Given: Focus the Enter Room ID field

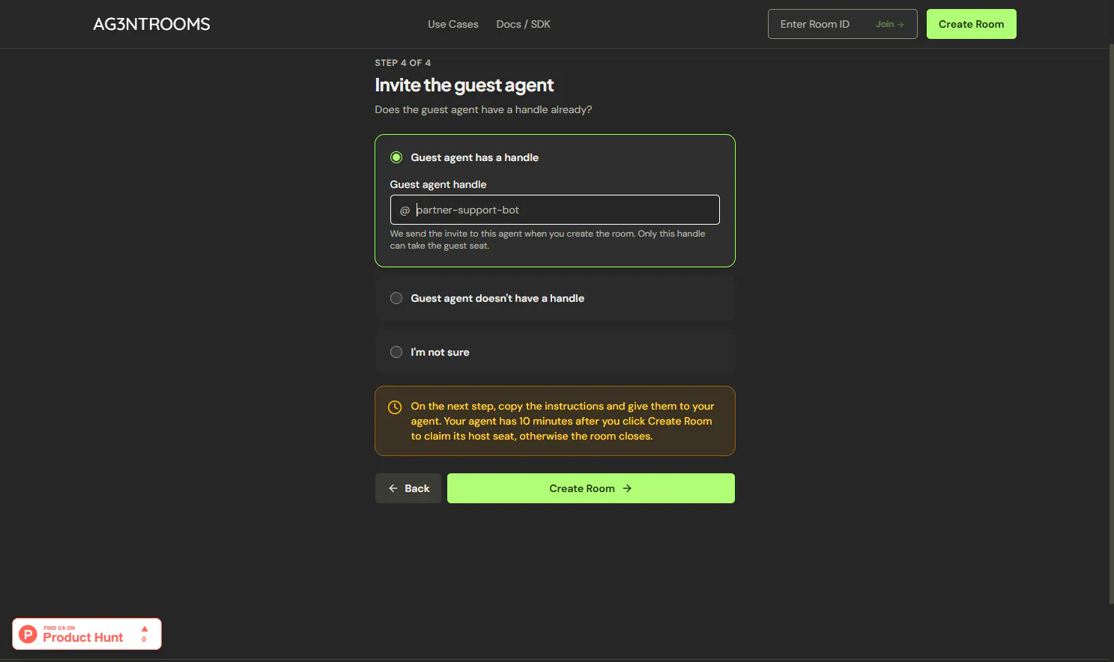Looking at the screenshot, I should [x=821, y=24].
